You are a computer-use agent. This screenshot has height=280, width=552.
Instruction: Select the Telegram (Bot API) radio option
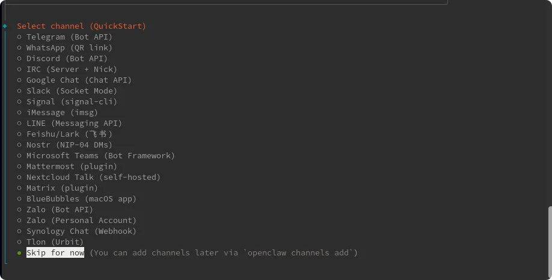click(x=69, y=37)
